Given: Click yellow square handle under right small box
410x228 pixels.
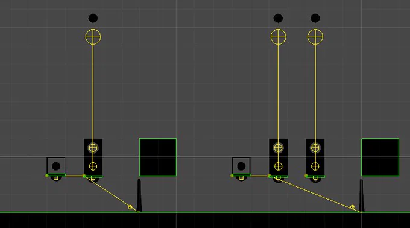Looking at the screenshot, I should pyautogui.click(x=241, y=178).
